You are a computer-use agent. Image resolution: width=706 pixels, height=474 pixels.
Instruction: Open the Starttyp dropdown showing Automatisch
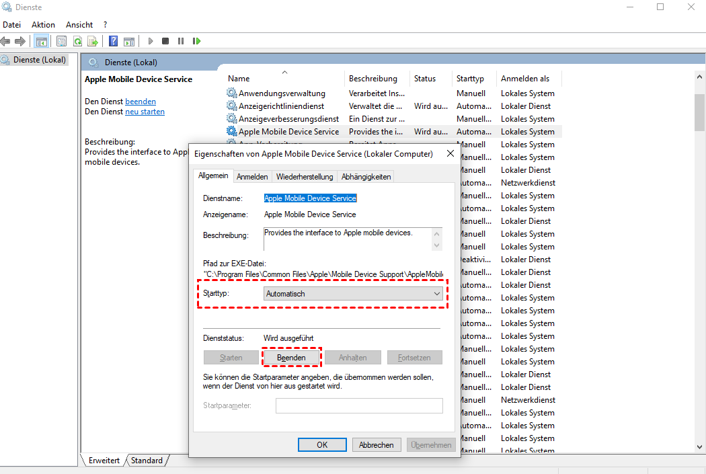(354, 294)
